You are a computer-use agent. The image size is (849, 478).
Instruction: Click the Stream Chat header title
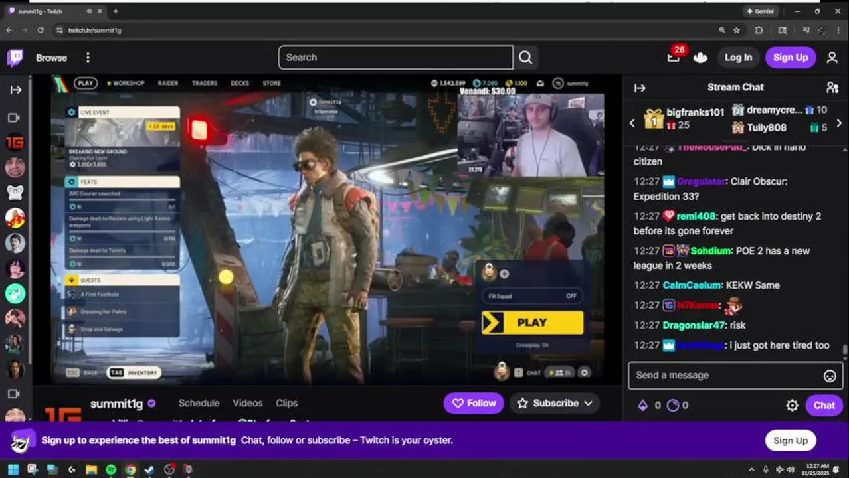[735, 87]
